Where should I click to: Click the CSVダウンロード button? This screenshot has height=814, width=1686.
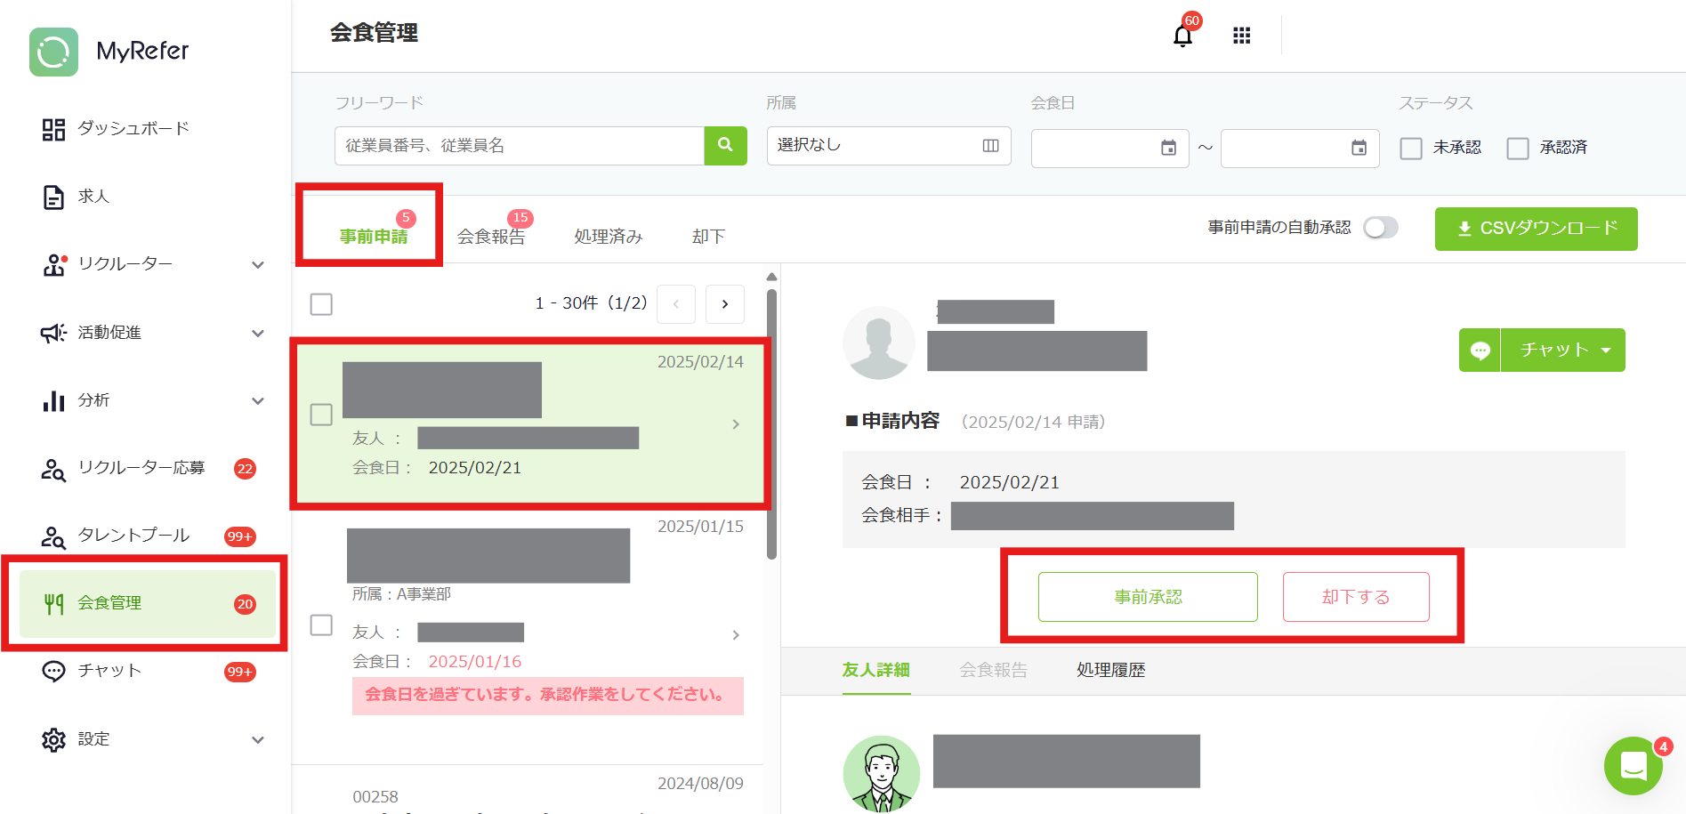pyautogui.click(x=1536, y=229)
